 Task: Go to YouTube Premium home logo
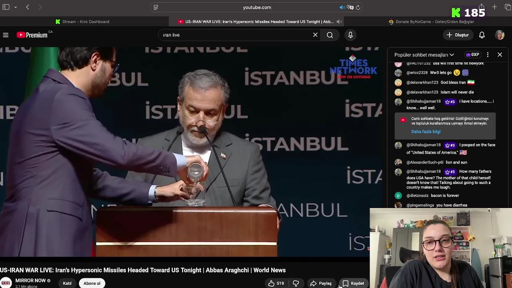32,35
